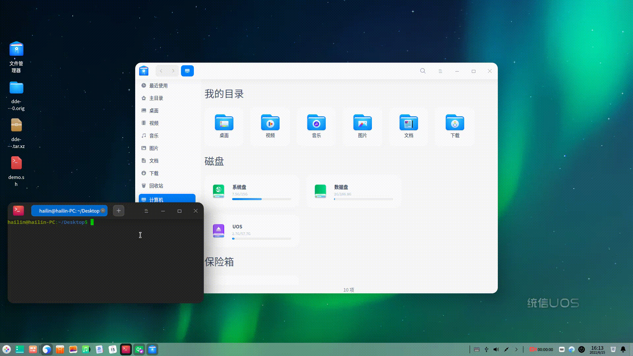This screenshot has height=356, width=633.
Task: Select the 文件管理器 desktop icon
Action: (x=16, y=57)
